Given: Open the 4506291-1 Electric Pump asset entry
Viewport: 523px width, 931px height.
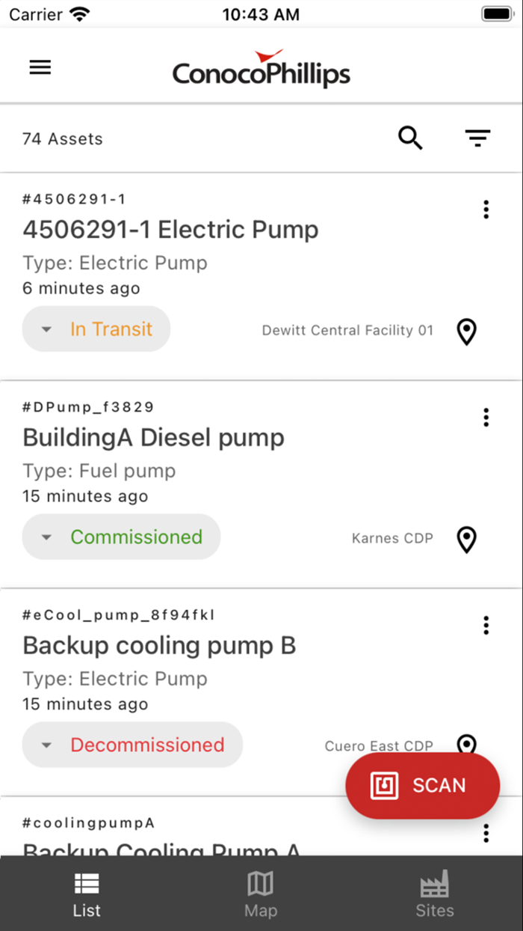Looking at the screenshot, I should [x=170, y=230].
